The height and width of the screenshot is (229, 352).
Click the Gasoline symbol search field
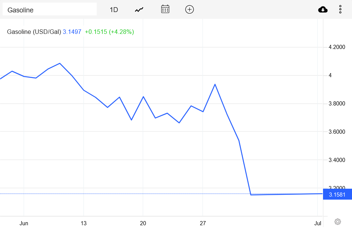(x=50, y=9)
